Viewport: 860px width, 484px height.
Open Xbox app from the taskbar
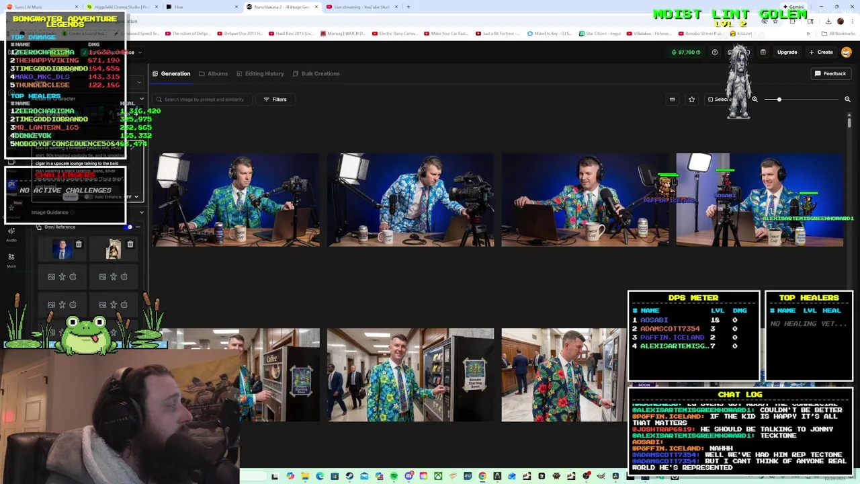[x=438, y=476]
